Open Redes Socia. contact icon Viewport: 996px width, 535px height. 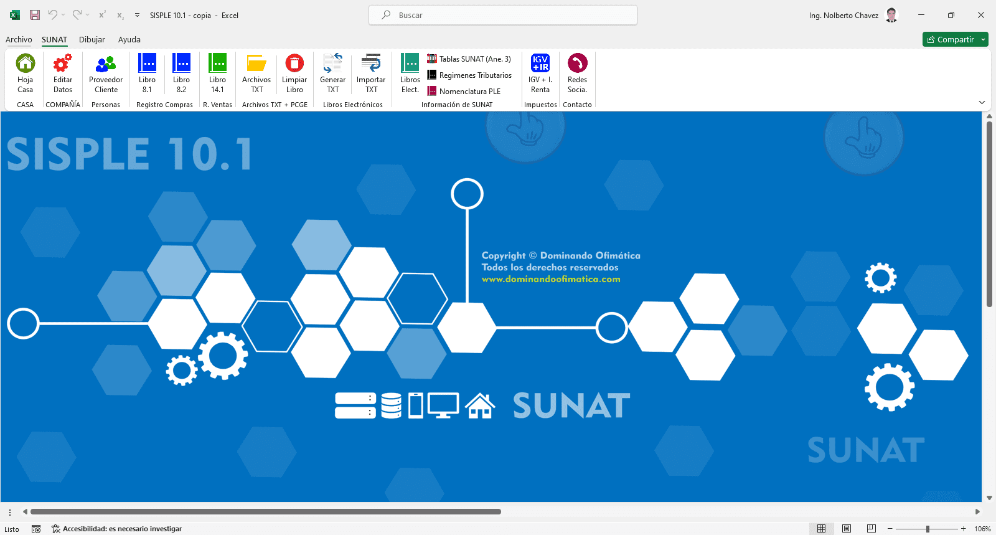click(577, 64)
